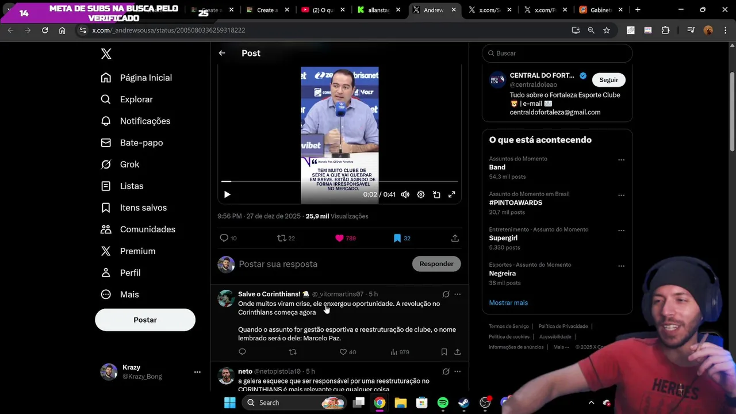Switch to allanstag browser tab
Screen dimensions: 736x414
[x=379, y=10]
